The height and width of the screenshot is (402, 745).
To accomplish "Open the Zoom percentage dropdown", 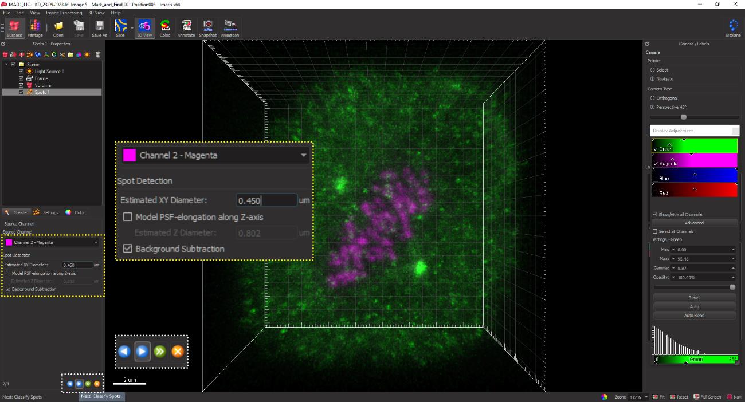I will click(x=646, y=397).
